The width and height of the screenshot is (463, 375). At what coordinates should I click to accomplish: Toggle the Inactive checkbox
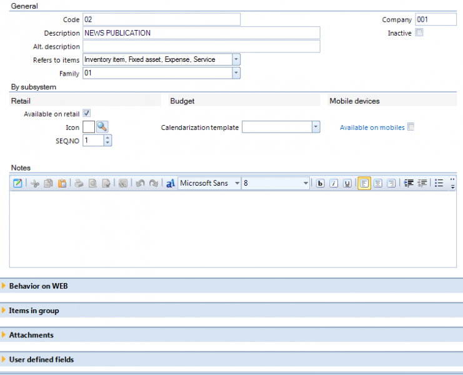419,32
